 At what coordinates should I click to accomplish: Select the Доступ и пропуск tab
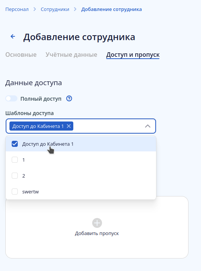tap(133, 55)
